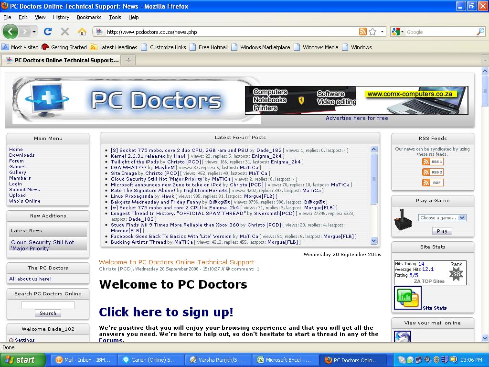The image size is (489, 367).
Task: Bookmark page with the star icon
Action: 372,32
